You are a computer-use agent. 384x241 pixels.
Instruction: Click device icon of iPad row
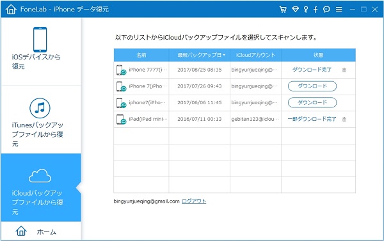[x=121, y=119]
